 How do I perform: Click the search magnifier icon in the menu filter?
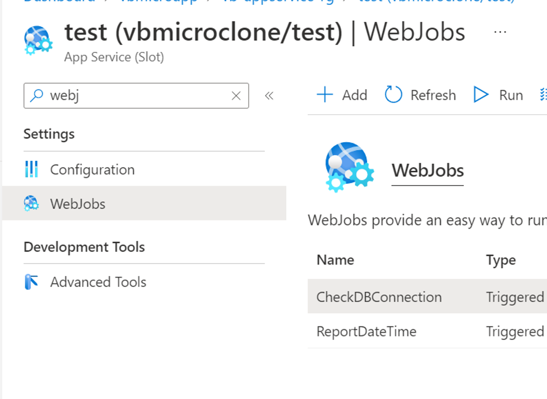pos(37,95)
